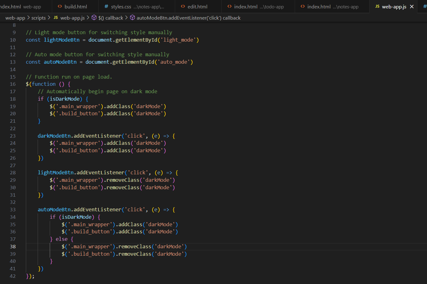Select the web-app.js tab

394,7
